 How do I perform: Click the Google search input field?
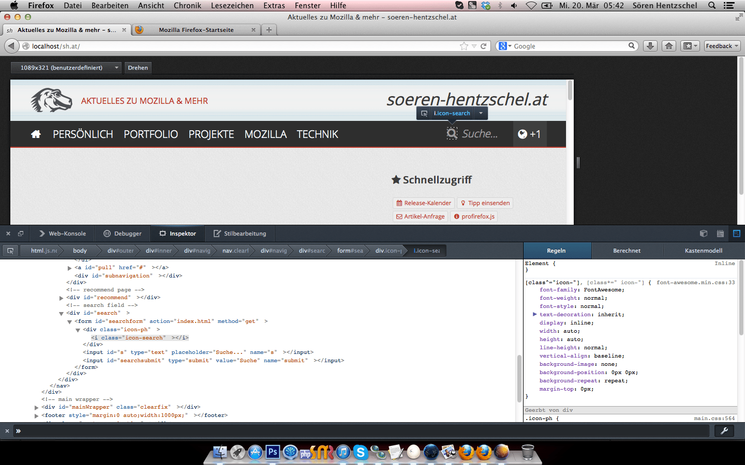point(569,46)
